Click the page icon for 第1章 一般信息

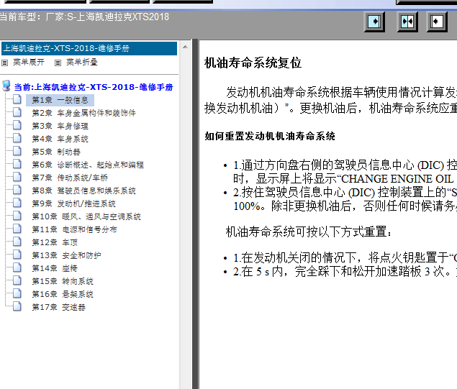coord(17,99)
